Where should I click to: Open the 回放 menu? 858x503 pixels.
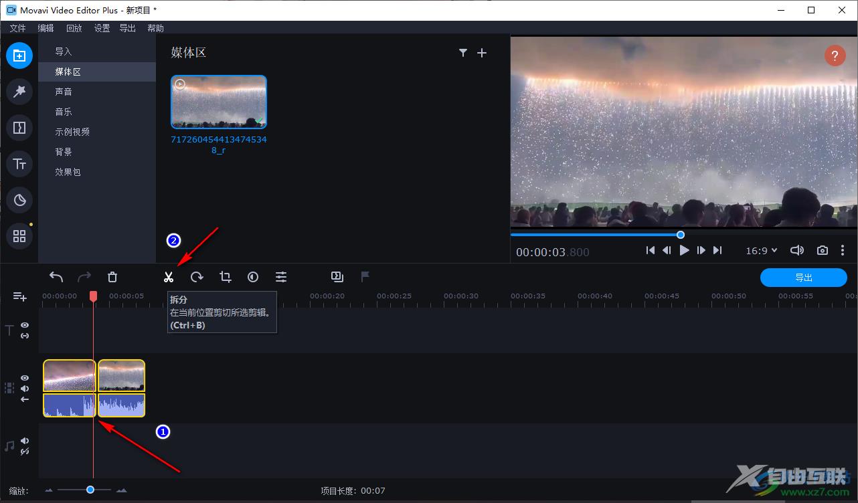74,28
